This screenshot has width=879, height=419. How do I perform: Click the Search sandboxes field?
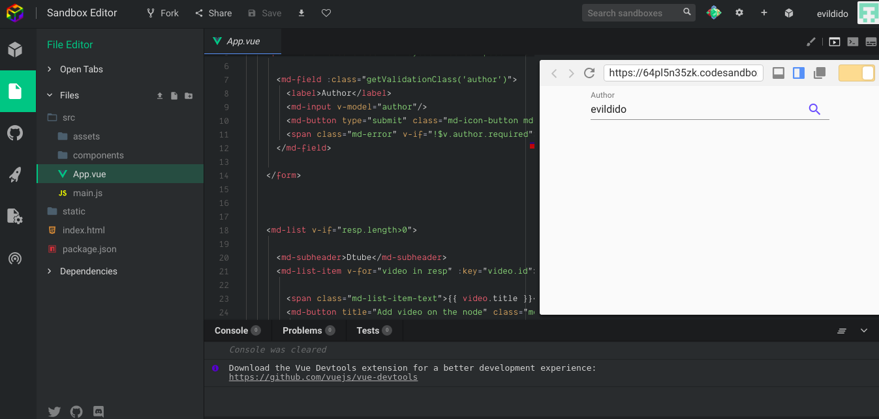point(631,13)
